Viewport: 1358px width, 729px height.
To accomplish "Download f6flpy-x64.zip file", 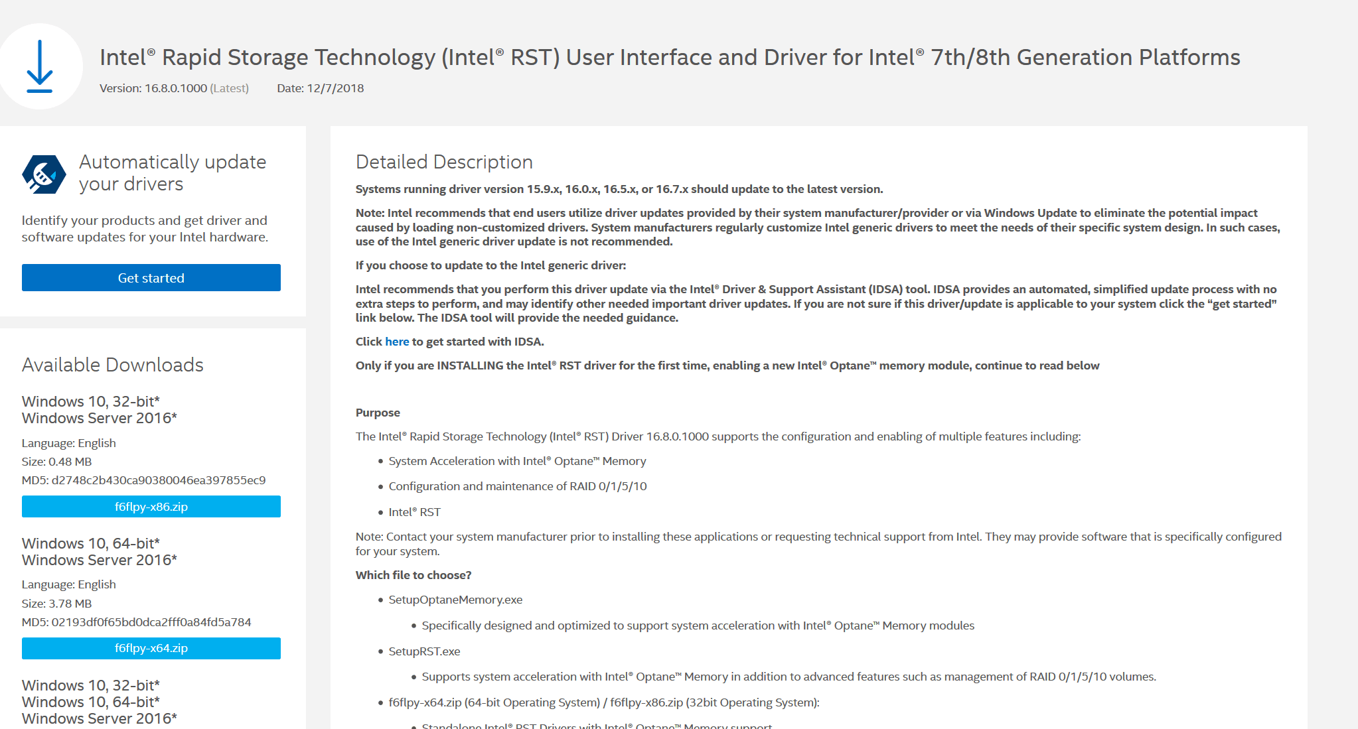I will pyautogui.click(x=151, y=648).
